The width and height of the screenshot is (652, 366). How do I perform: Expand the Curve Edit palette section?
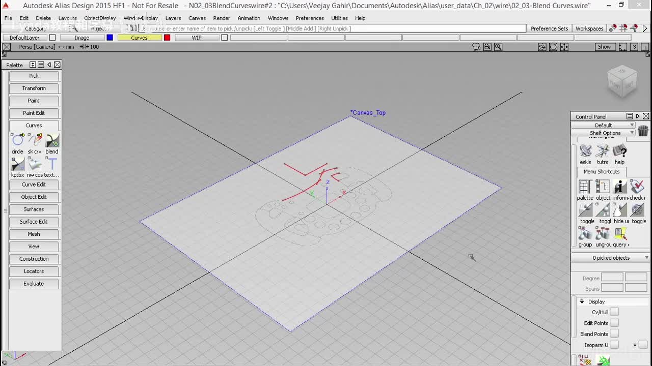coord(34,185)
